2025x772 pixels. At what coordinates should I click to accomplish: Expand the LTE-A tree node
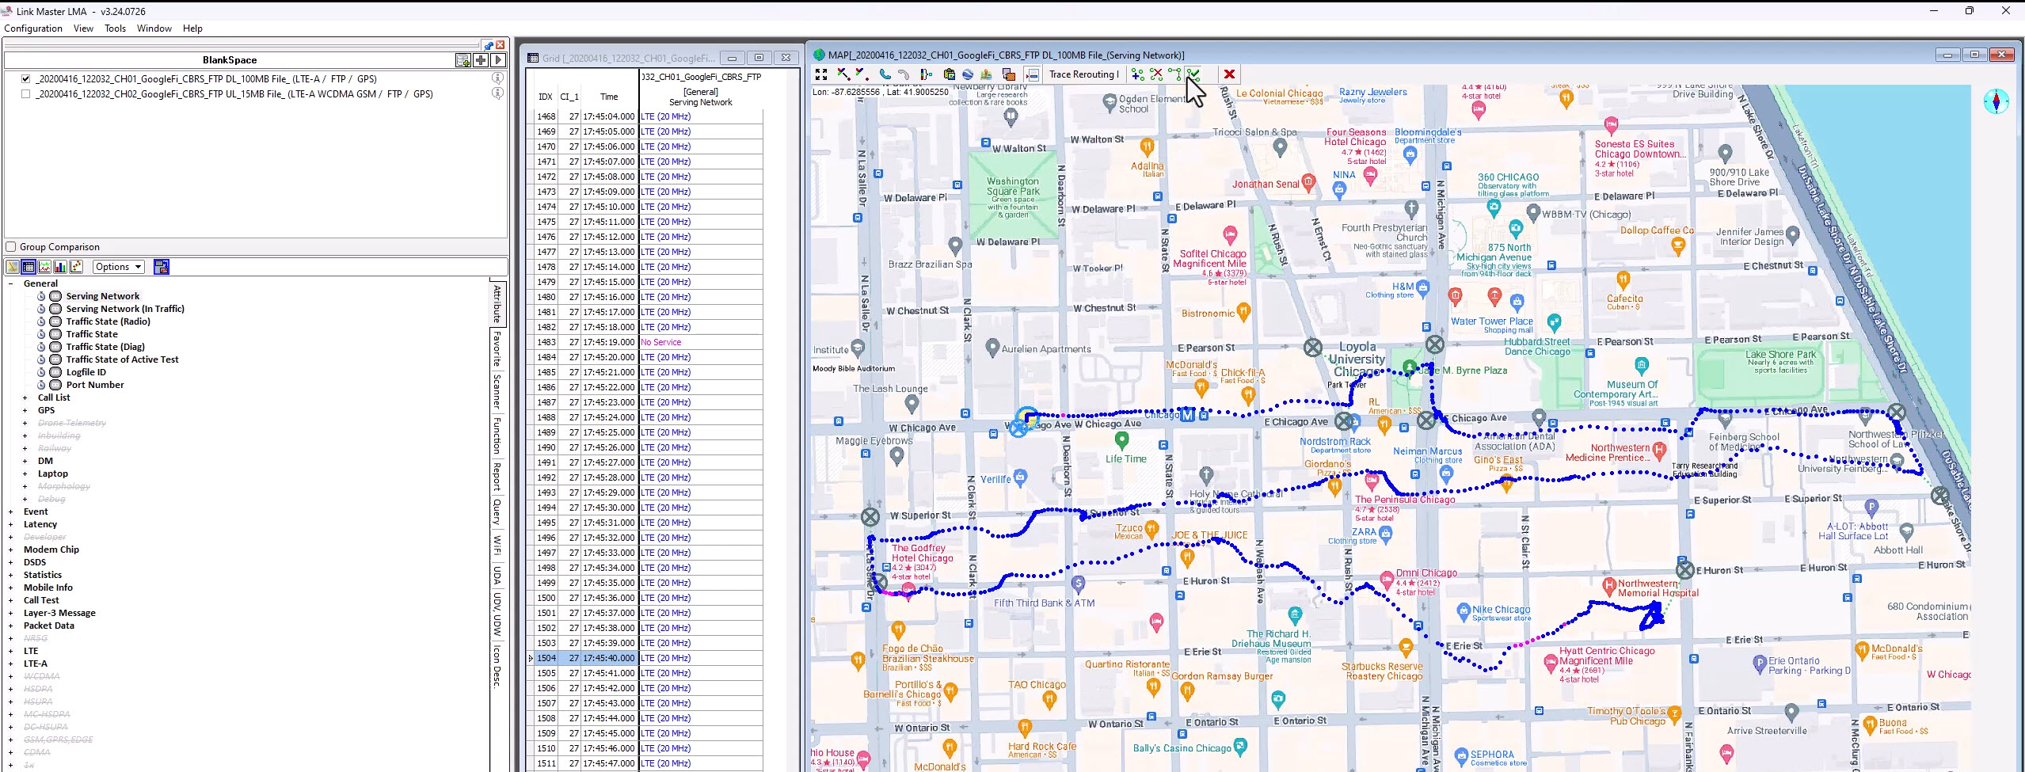pos(11,664)
